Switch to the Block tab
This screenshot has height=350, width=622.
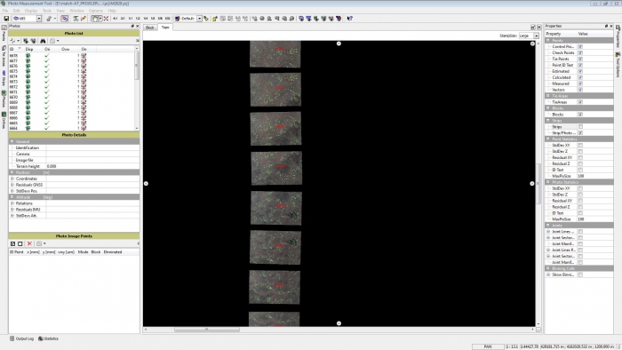[x=149, y=28]
